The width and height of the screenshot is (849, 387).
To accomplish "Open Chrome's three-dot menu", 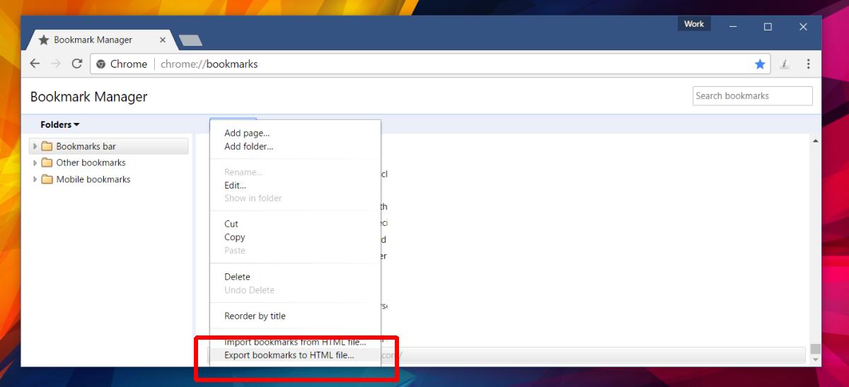I will pos(808,64).
